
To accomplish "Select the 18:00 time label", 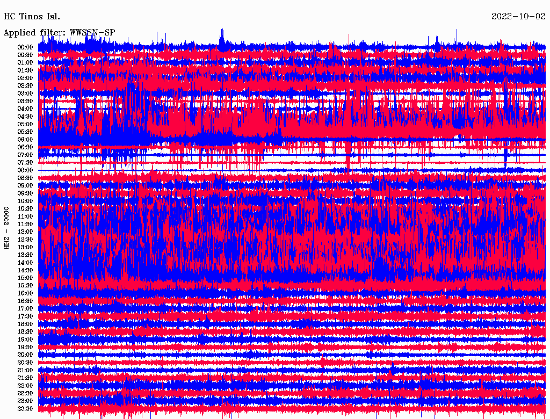I will (x=25, y=324).
